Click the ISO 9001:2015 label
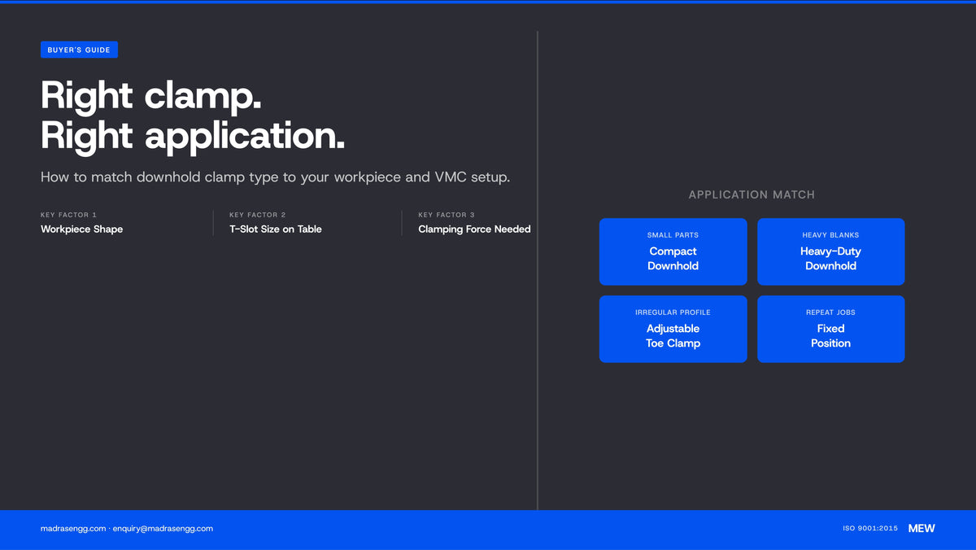The image size is (976, 550). coord(870,528)
